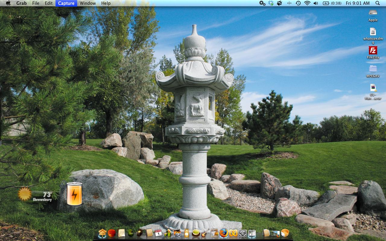Click the wooden house icon in the Dock

coord(103,233)
